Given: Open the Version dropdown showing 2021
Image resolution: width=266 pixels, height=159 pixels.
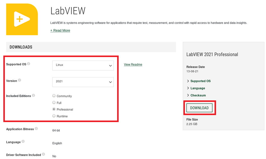Looking at the screenshot, I should (x=83, y=82).
